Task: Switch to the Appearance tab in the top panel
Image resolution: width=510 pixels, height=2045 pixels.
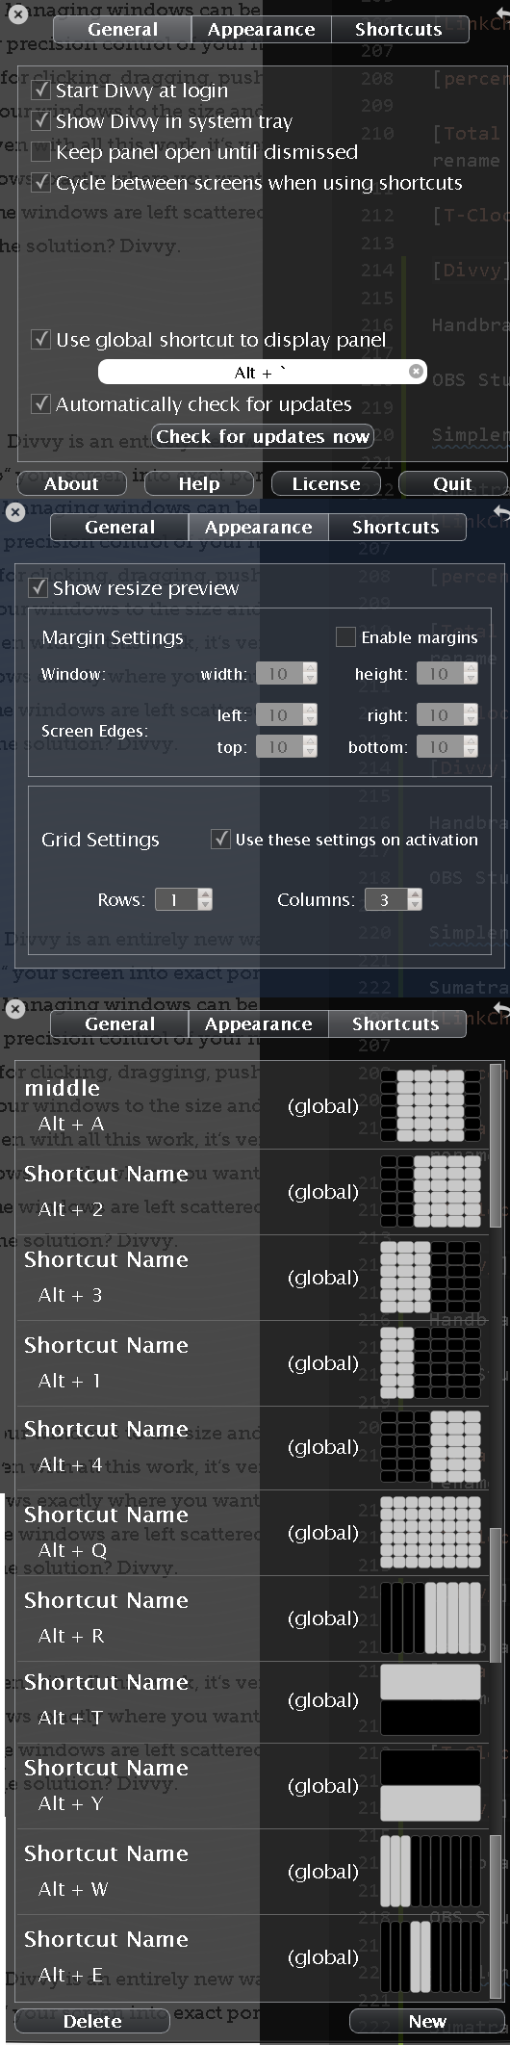Action: (261, 30)
